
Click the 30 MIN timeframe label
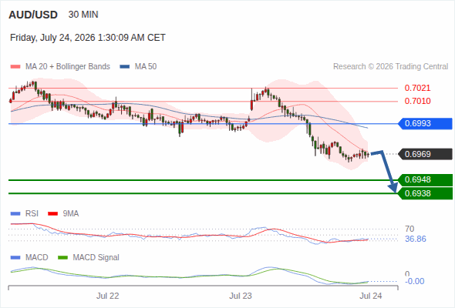pyautogui.click(x=83, y=15)
